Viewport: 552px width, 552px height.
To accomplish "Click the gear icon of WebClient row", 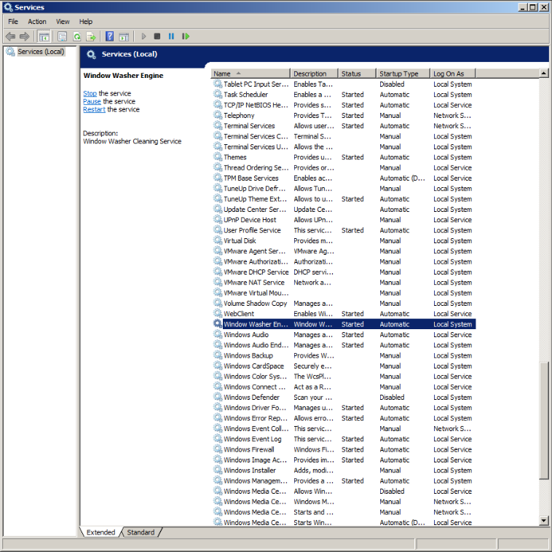I will pos(218,313).
